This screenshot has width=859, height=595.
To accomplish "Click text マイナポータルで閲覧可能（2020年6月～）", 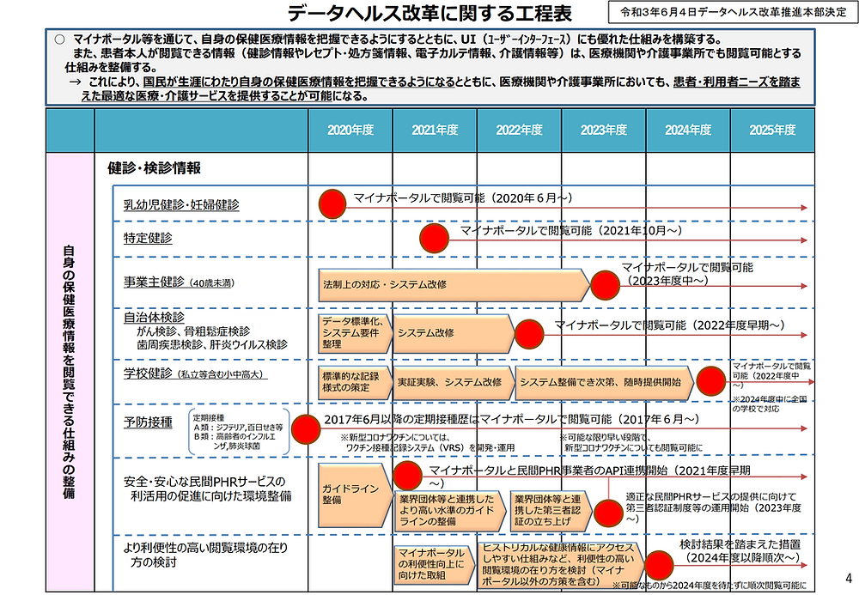I will click(463, 197).
